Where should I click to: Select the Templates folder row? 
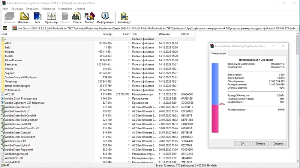[98, 82]
